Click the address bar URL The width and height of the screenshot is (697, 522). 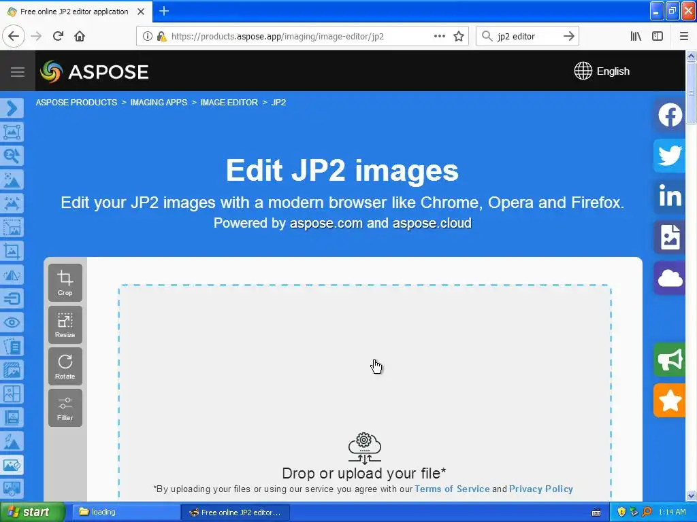[x=278, y=37]
